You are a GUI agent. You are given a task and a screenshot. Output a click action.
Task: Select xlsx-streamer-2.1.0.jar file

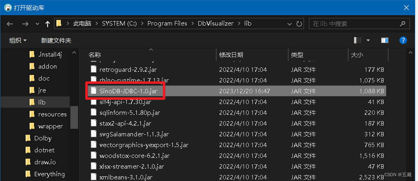(x=132, y=166)
